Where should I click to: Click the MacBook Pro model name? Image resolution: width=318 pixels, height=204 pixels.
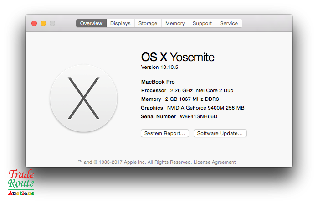click(x=158, y=82)
